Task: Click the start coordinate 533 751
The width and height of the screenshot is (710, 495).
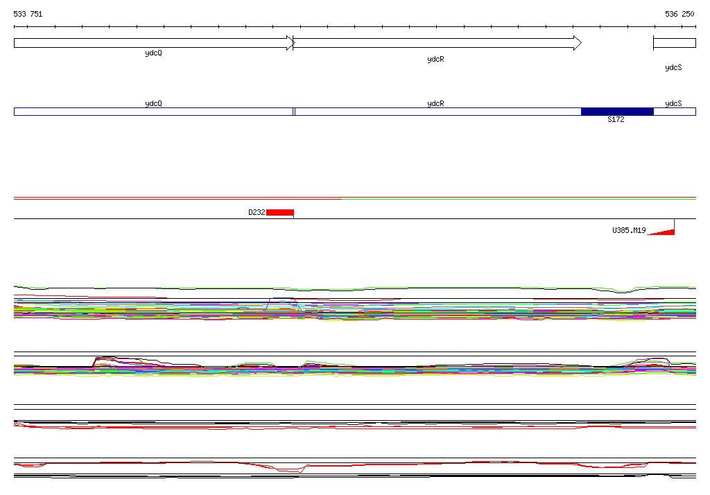Action: (28, 14)
